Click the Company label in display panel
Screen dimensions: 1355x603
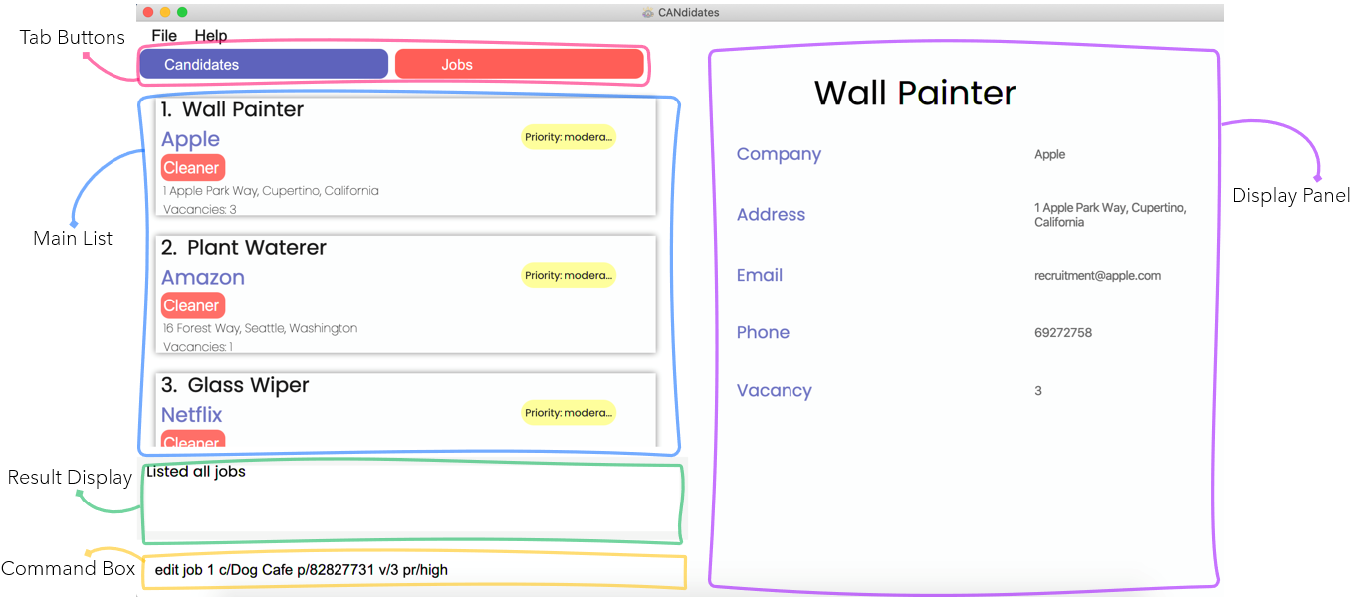[779, 154]
